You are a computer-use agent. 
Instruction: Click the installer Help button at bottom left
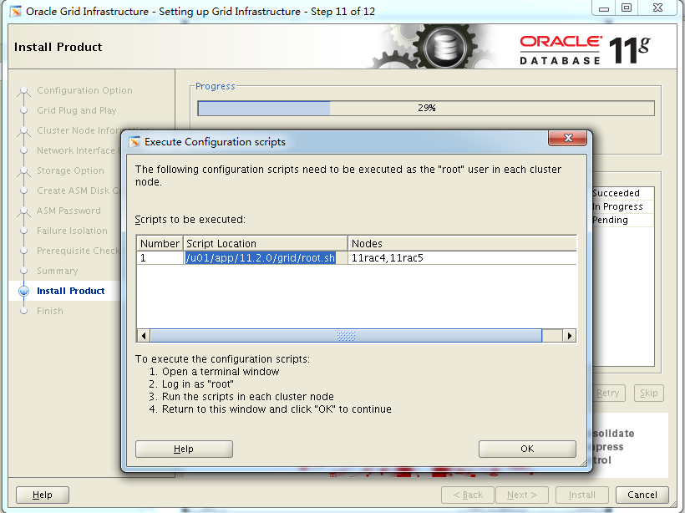[x=43, y=495]
